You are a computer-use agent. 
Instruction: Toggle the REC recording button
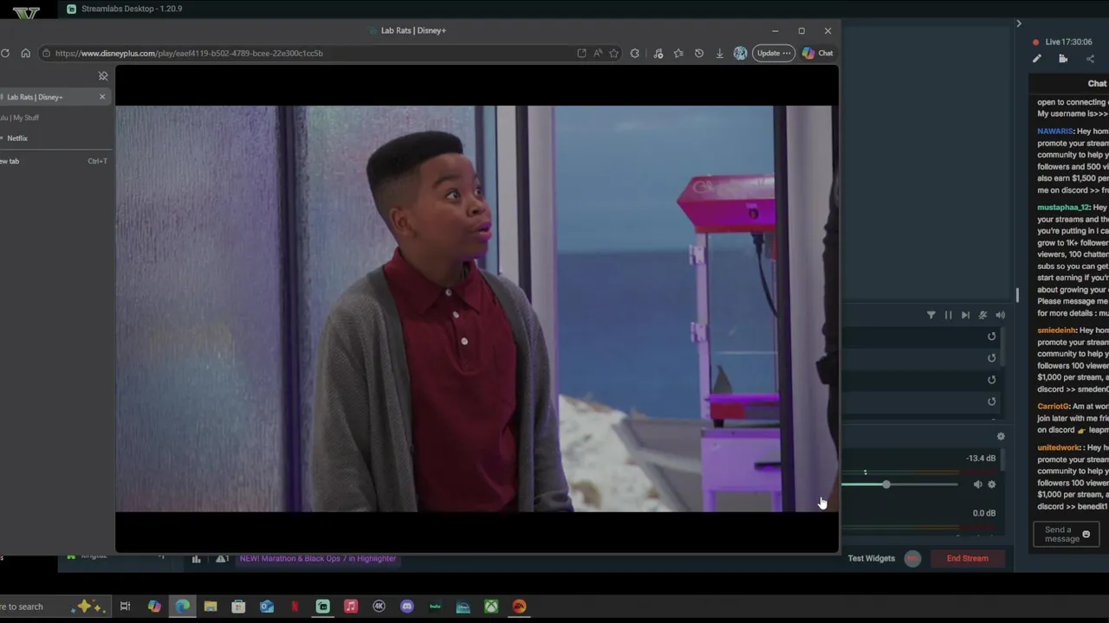click(x=912, y=558)
